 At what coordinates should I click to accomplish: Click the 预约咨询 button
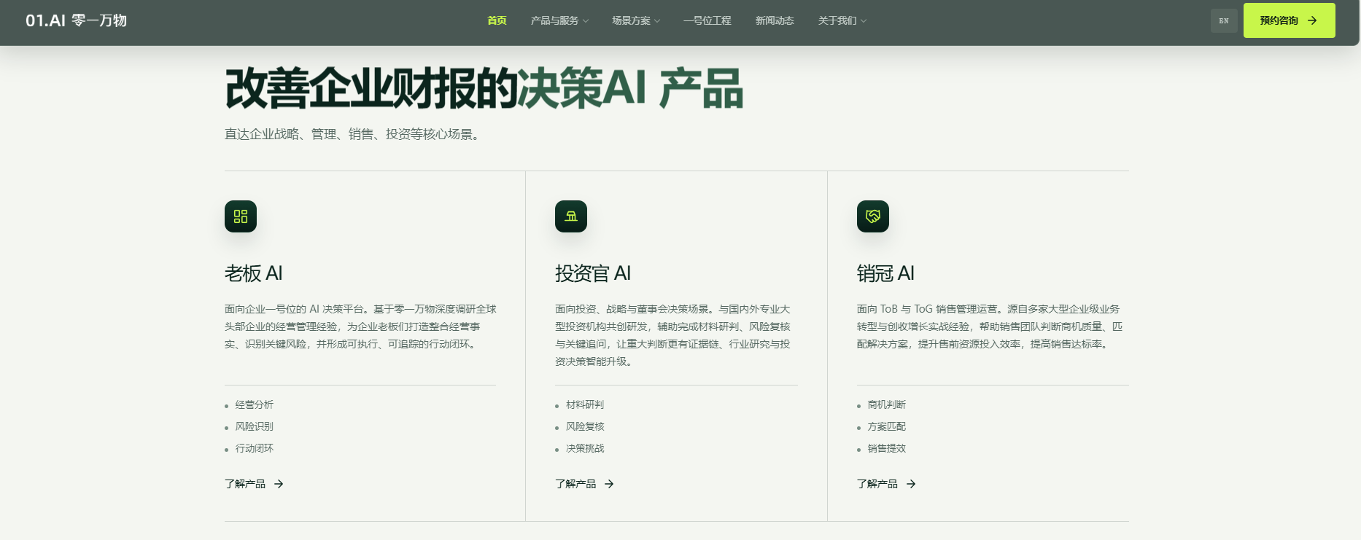1289,20
